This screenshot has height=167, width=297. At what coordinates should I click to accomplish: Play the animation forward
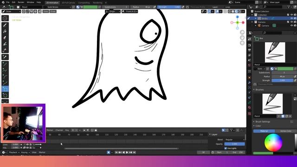127,153
